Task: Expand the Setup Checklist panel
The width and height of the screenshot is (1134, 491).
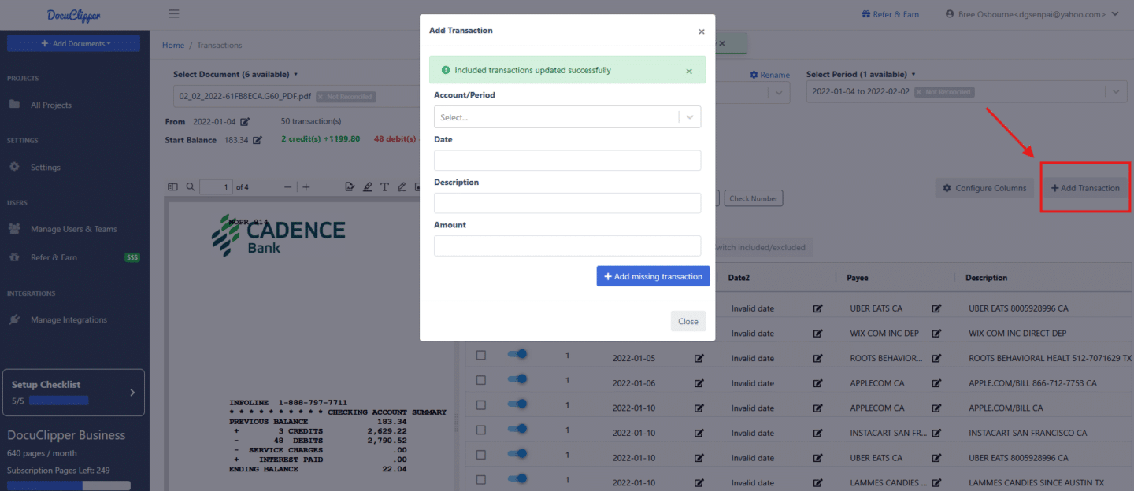Action: click(132, 392)
